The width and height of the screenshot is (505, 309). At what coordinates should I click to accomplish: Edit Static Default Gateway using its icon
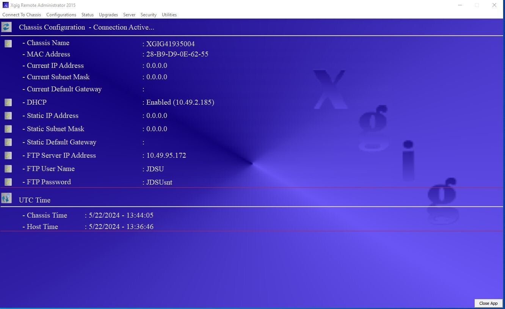(x=8, y=142)
